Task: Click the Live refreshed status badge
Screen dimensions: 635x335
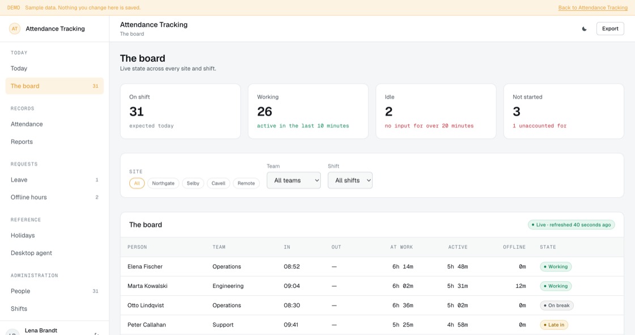Action: point(571,225)
